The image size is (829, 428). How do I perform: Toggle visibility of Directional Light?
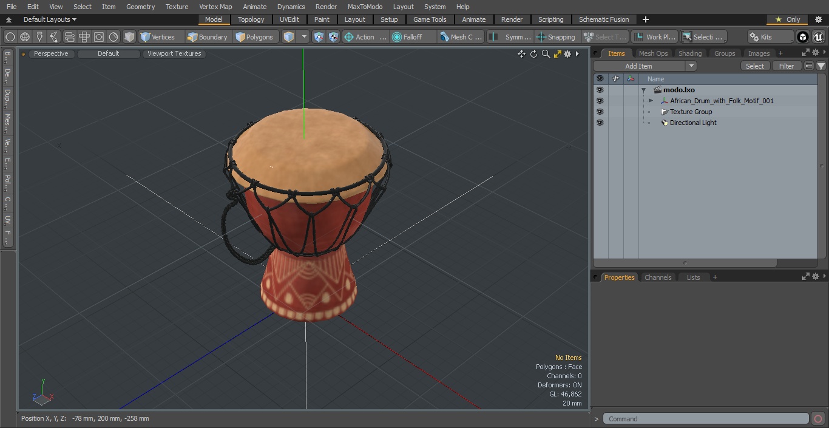(x=600, y=123)
